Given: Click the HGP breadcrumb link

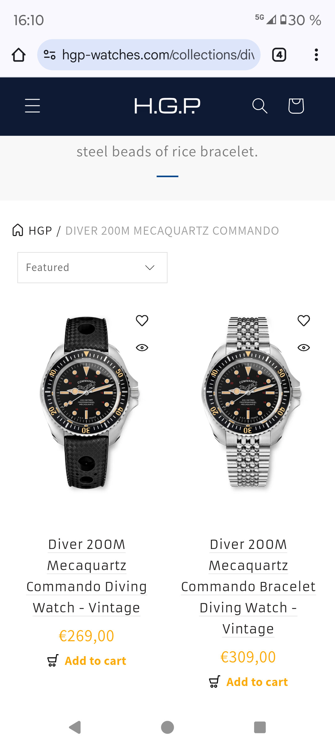Looking at the screenshot, I should 40,231.
